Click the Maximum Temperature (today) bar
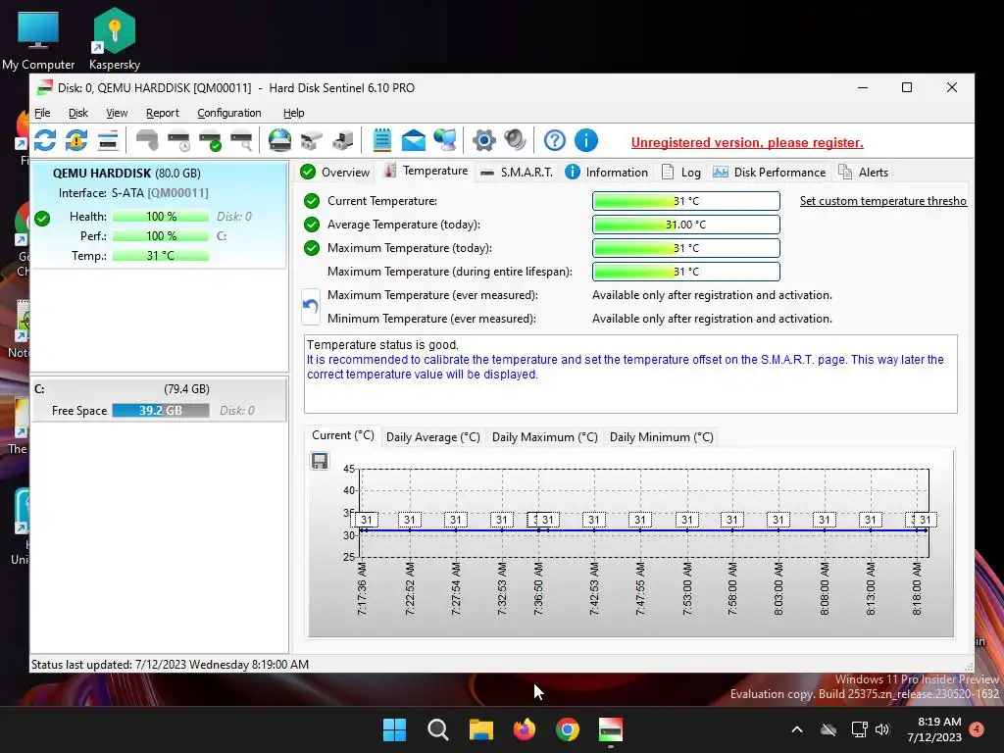The height and width of the screenshot is (753, 1004). click(x=685, y=248)
